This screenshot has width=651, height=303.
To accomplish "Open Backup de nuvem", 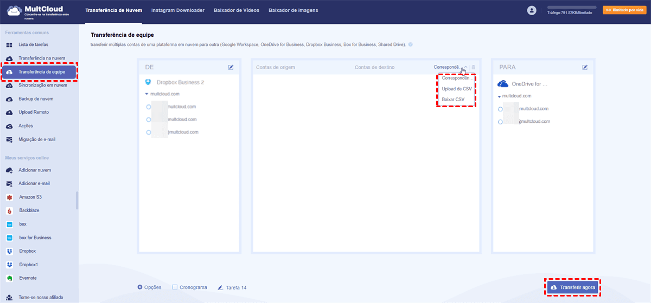I will (x=36, y=99).
